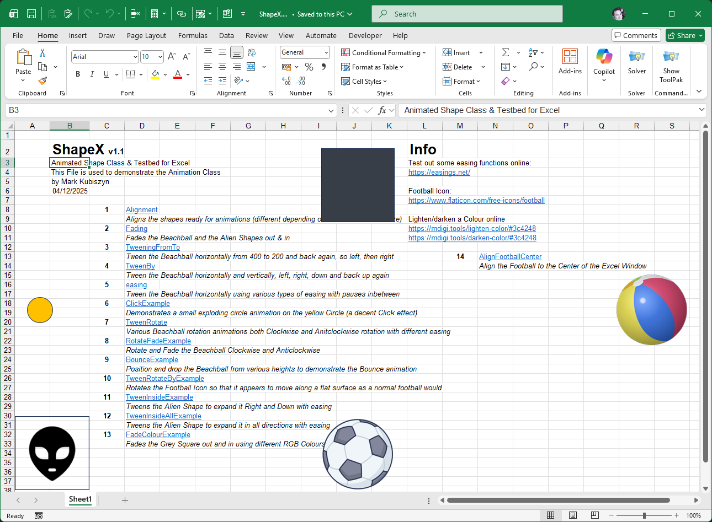This screenshot has height=522, width=712.
Task: Open the Arial font name dropdown
Action: [135, 57]
